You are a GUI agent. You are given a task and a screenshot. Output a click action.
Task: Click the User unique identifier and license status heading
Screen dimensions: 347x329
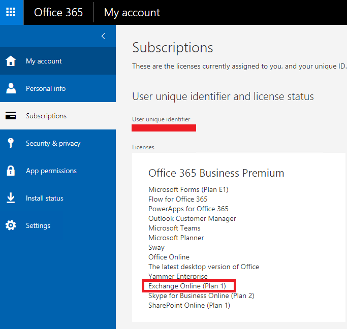[x=223, y=96]
